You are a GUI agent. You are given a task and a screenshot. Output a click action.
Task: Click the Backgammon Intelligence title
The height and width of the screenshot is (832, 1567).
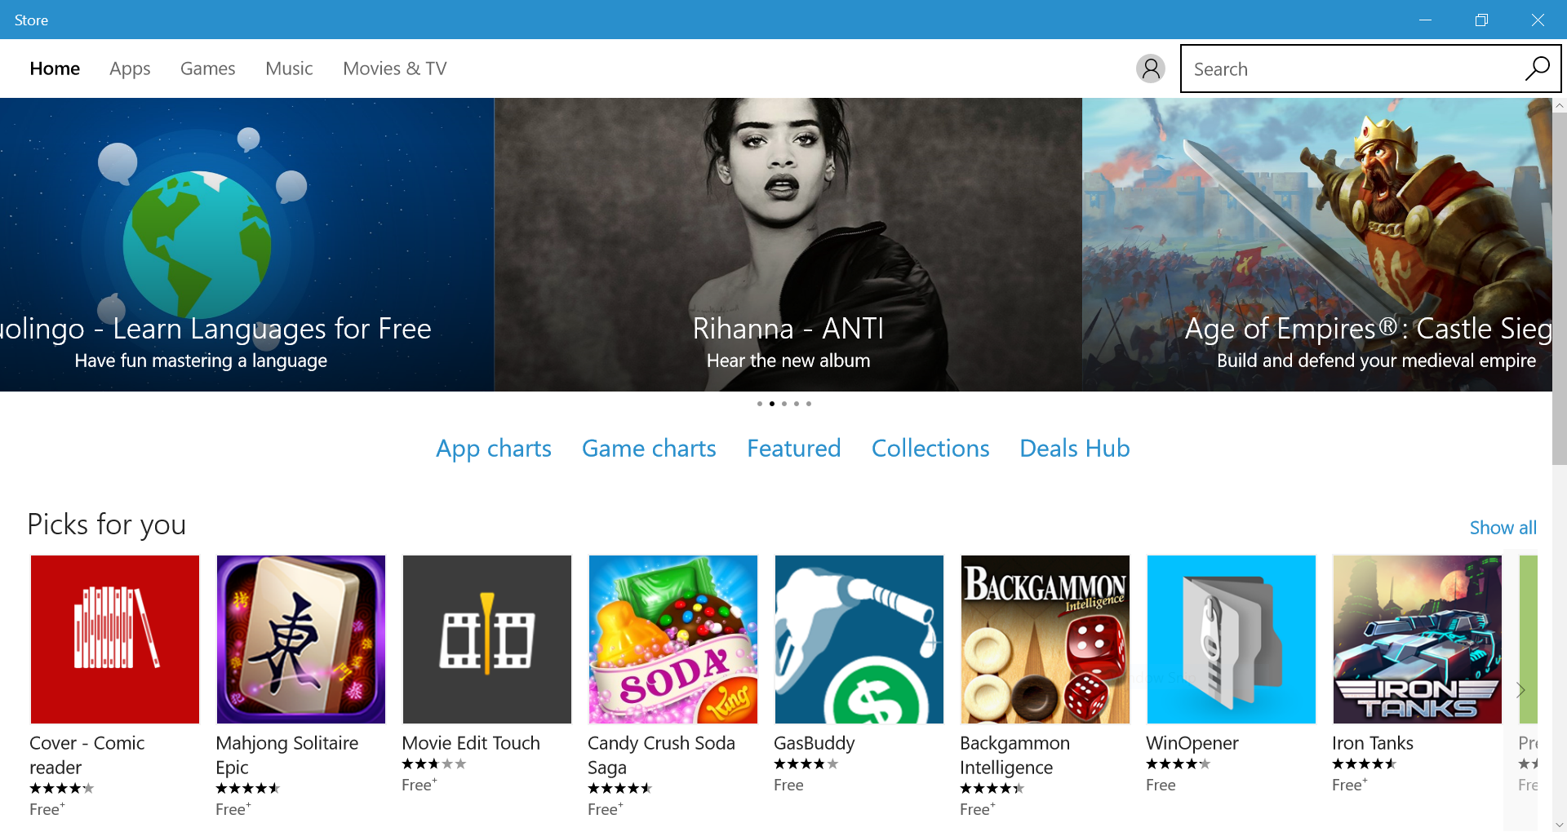[1014, 755]
